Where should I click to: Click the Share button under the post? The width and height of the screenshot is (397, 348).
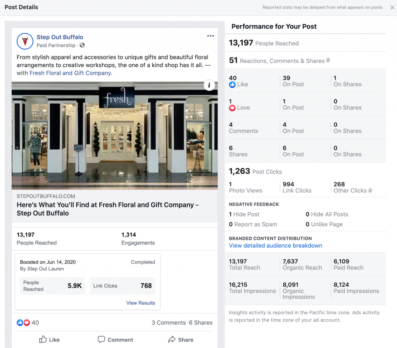181,339
